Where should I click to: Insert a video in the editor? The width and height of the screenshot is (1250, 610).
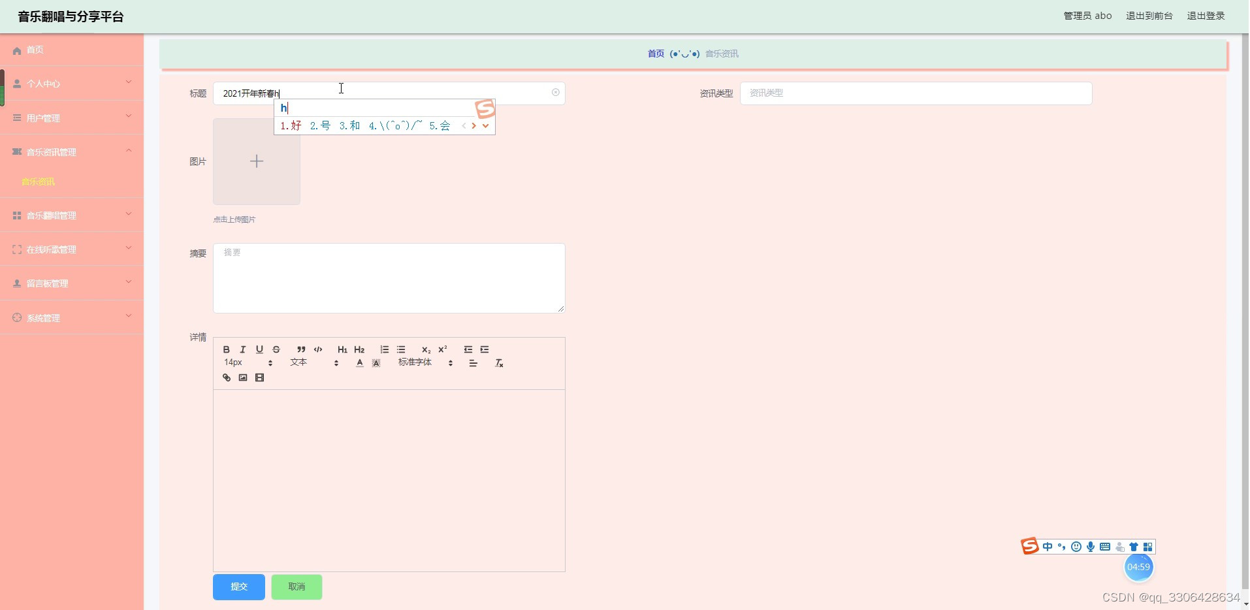point(259,377)
